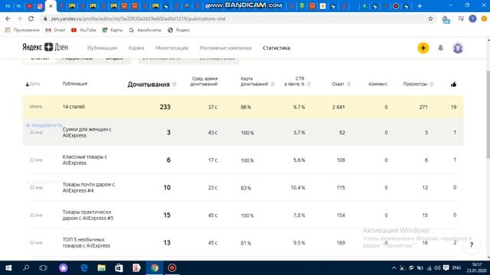Click the Коммент. column header
490x275 pixels.
tap(377, 84)
